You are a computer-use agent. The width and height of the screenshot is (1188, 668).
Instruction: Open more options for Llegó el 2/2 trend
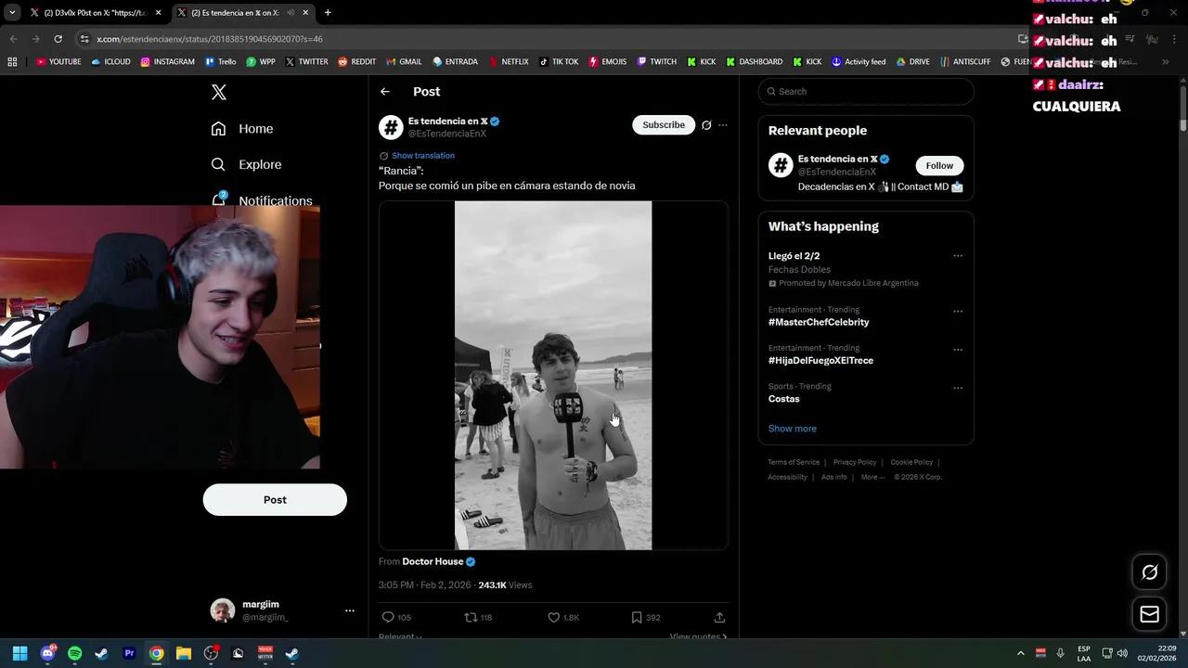click(958, 256)
